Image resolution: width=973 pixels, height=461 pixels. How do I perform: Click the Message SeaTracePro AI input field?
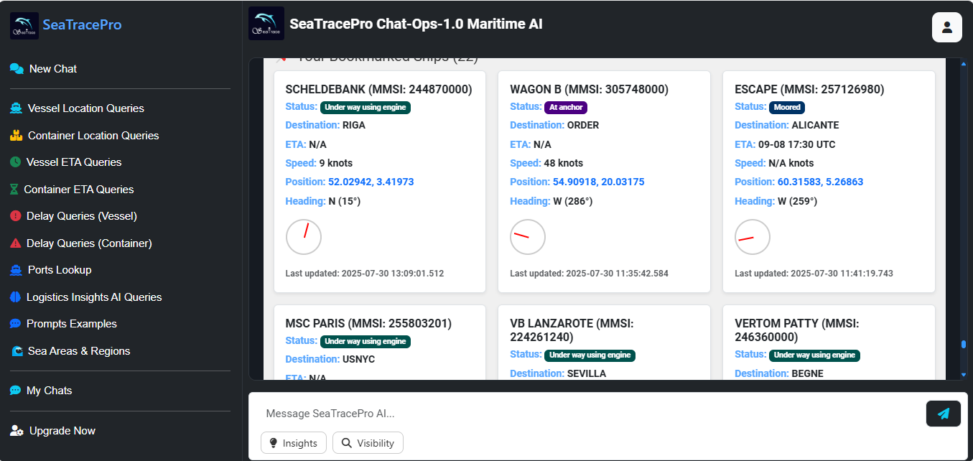pos(590,414)
